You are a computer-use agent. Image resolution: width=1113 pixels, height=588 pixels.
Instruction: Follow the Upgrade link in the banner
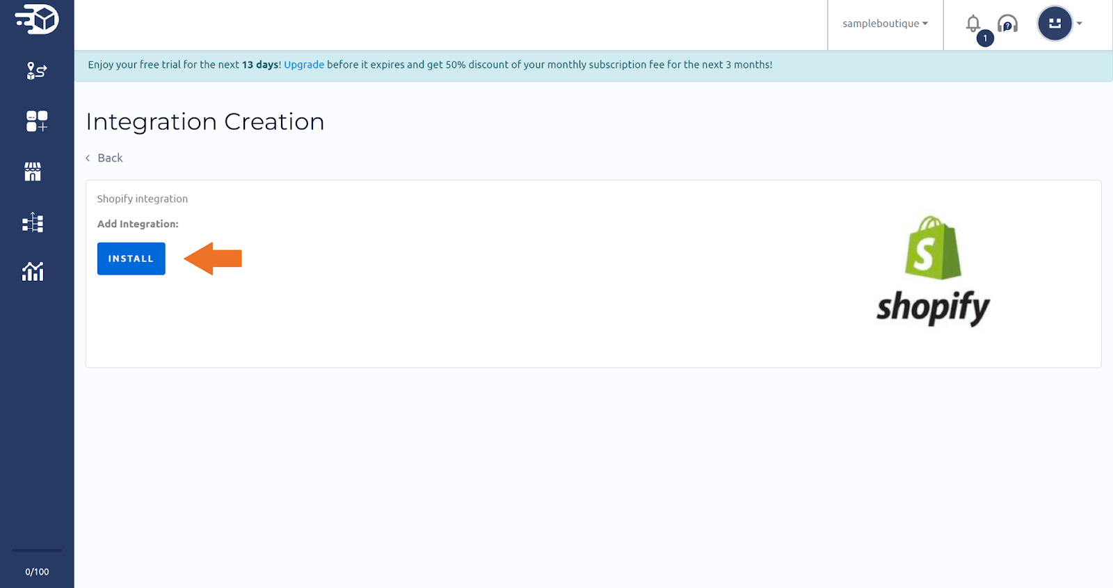tap(304, 65)
